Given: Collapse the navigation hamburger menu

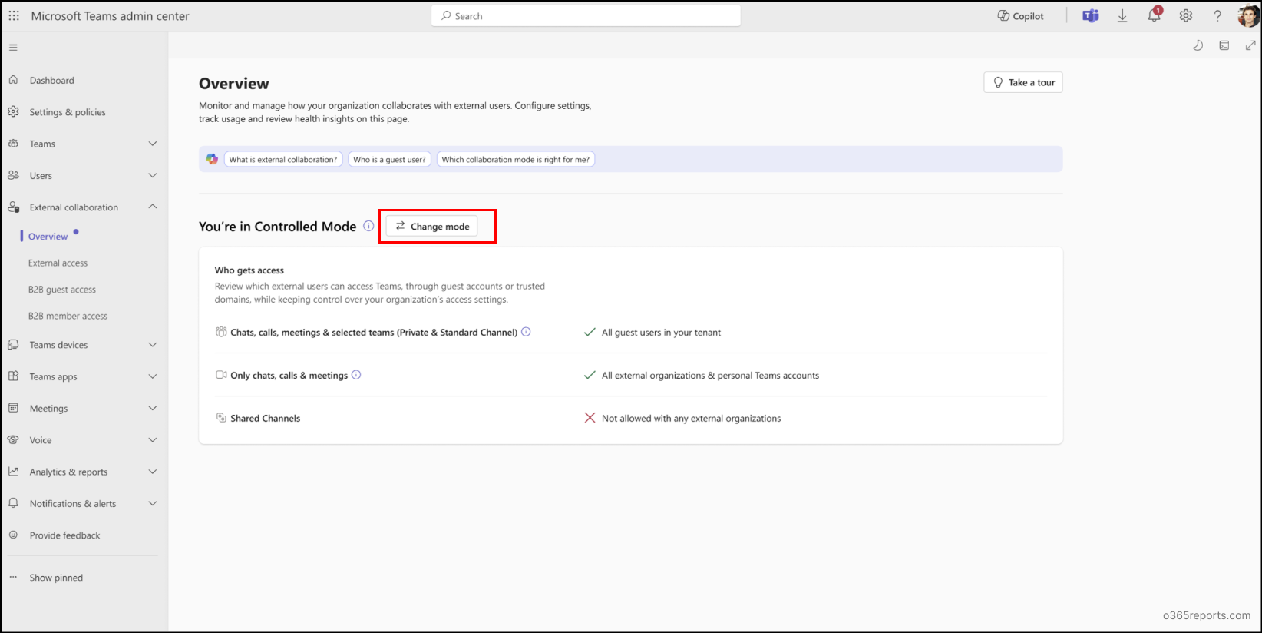Looking at the screenshot, I should (x=13, y=48).
